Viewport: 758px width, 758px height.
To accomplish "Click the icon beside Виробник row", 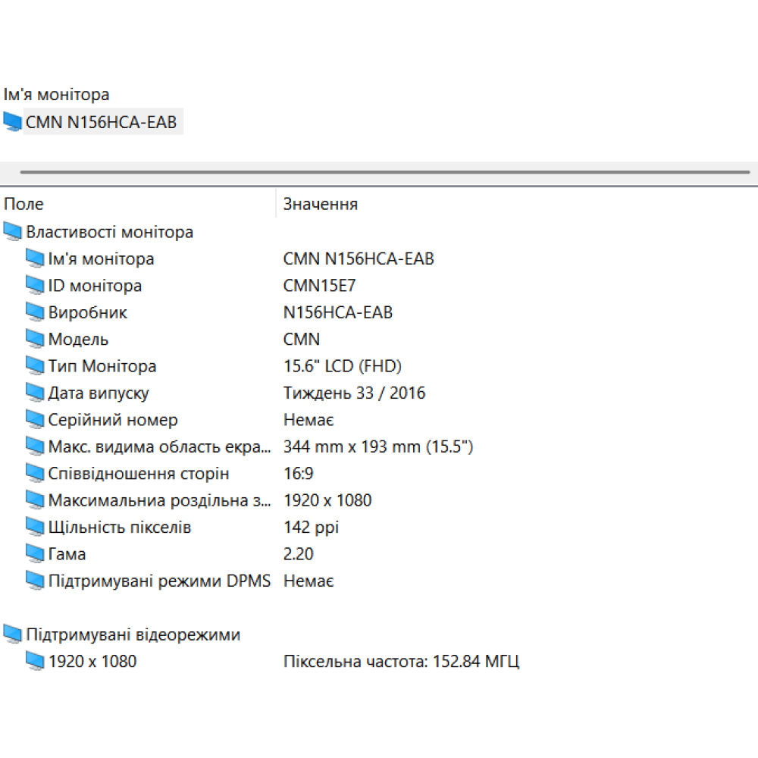I will click(35, 313).
